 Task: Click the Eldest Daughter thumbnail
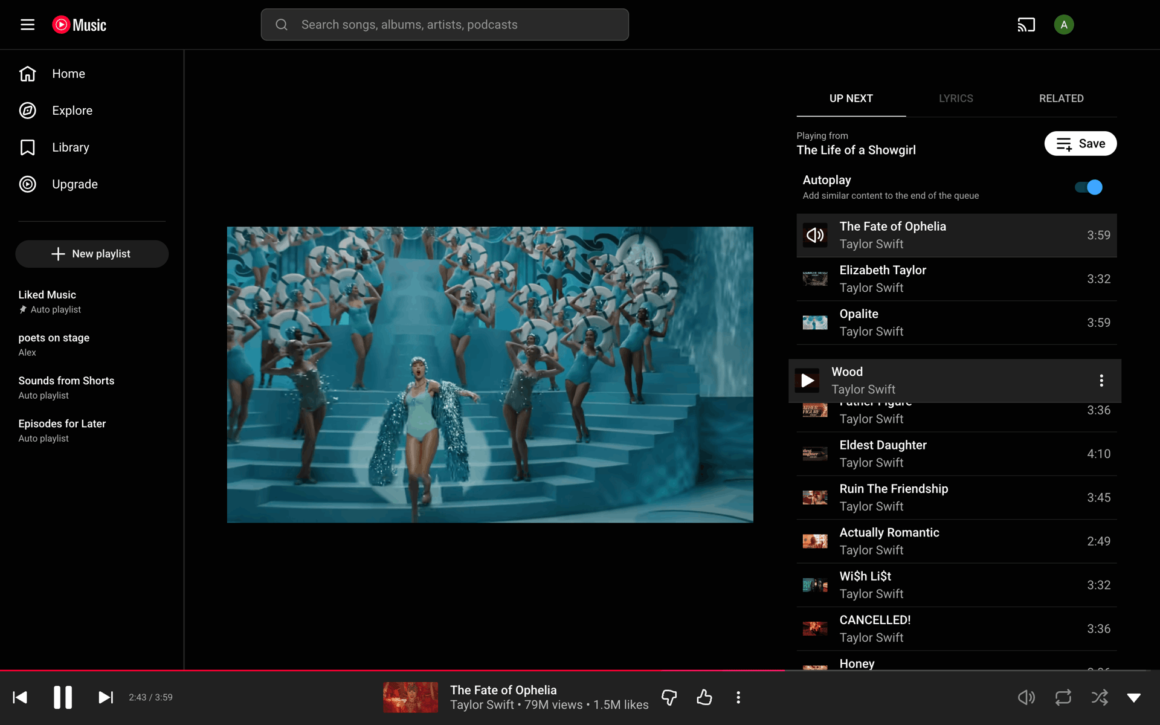pyautogui.click(x=815, y=454)
